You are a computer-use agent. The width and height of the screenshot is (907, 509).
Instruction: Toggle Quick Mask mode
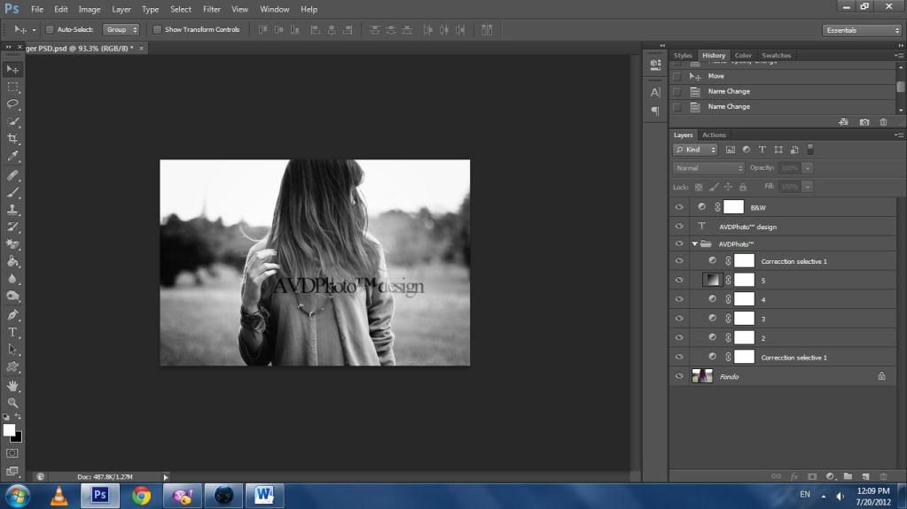pyautogui.click(x=12, y=454)
